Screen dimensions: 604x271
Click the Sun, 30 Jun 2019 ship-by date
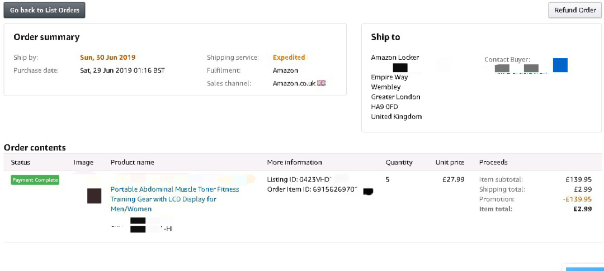tap(107, 58)
